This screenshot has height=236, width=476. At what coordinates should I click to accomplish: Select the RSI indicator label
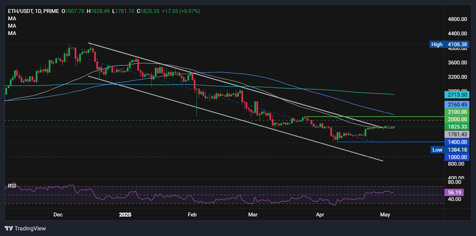(12, 186)
